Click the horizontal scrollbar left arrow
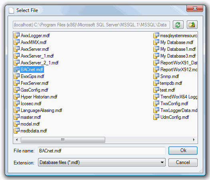 [x=17, y=140]
